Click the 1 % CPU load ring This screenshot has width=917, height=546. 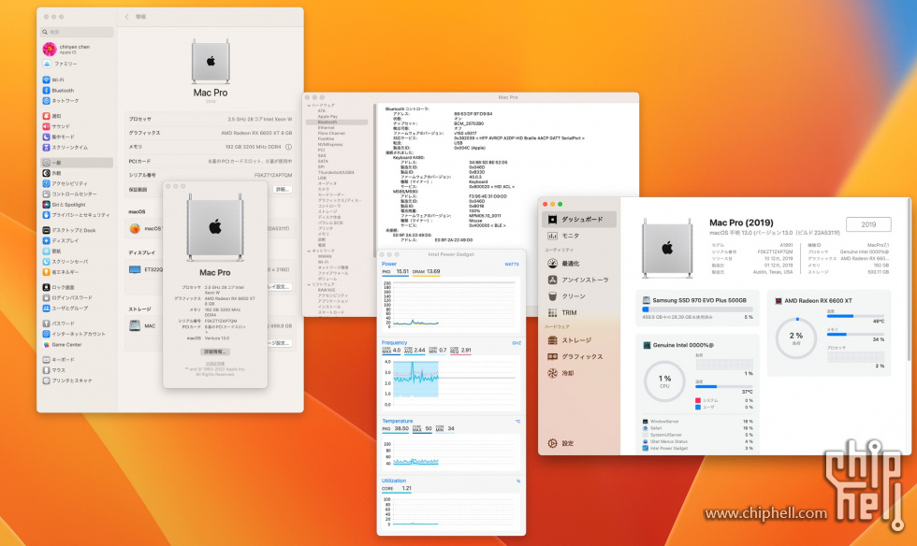click(x=664, y=381)
